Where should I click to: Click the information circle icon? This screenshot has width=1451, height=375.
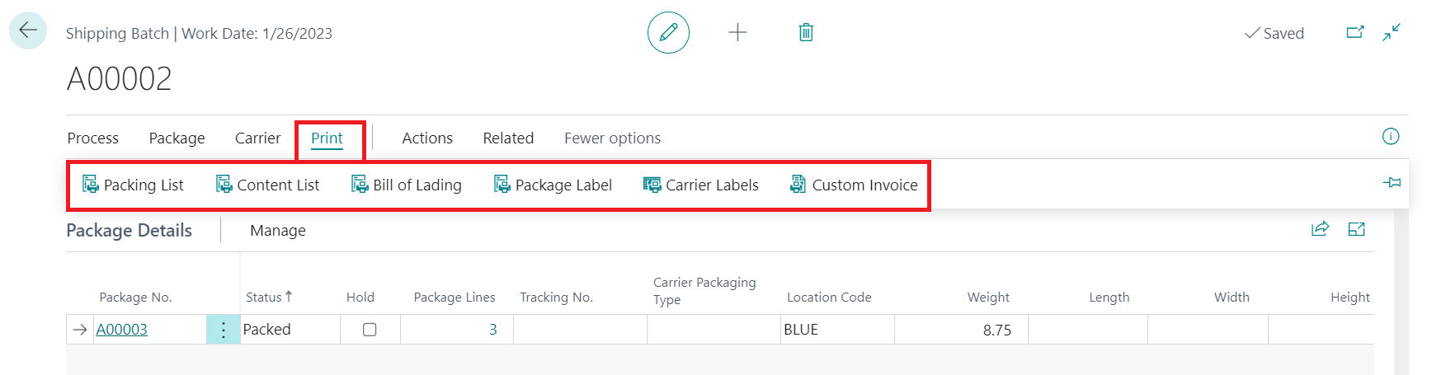[1391, 137]
